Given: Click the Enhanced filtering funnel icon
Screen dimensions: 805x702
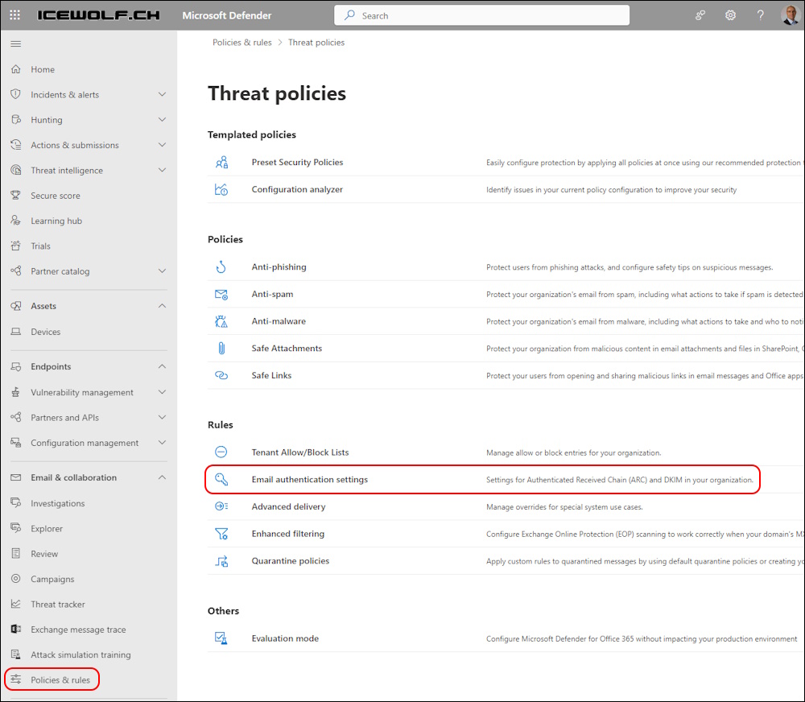Looking at the screenshot, I should pyautogui.click(x=221, y=534).
